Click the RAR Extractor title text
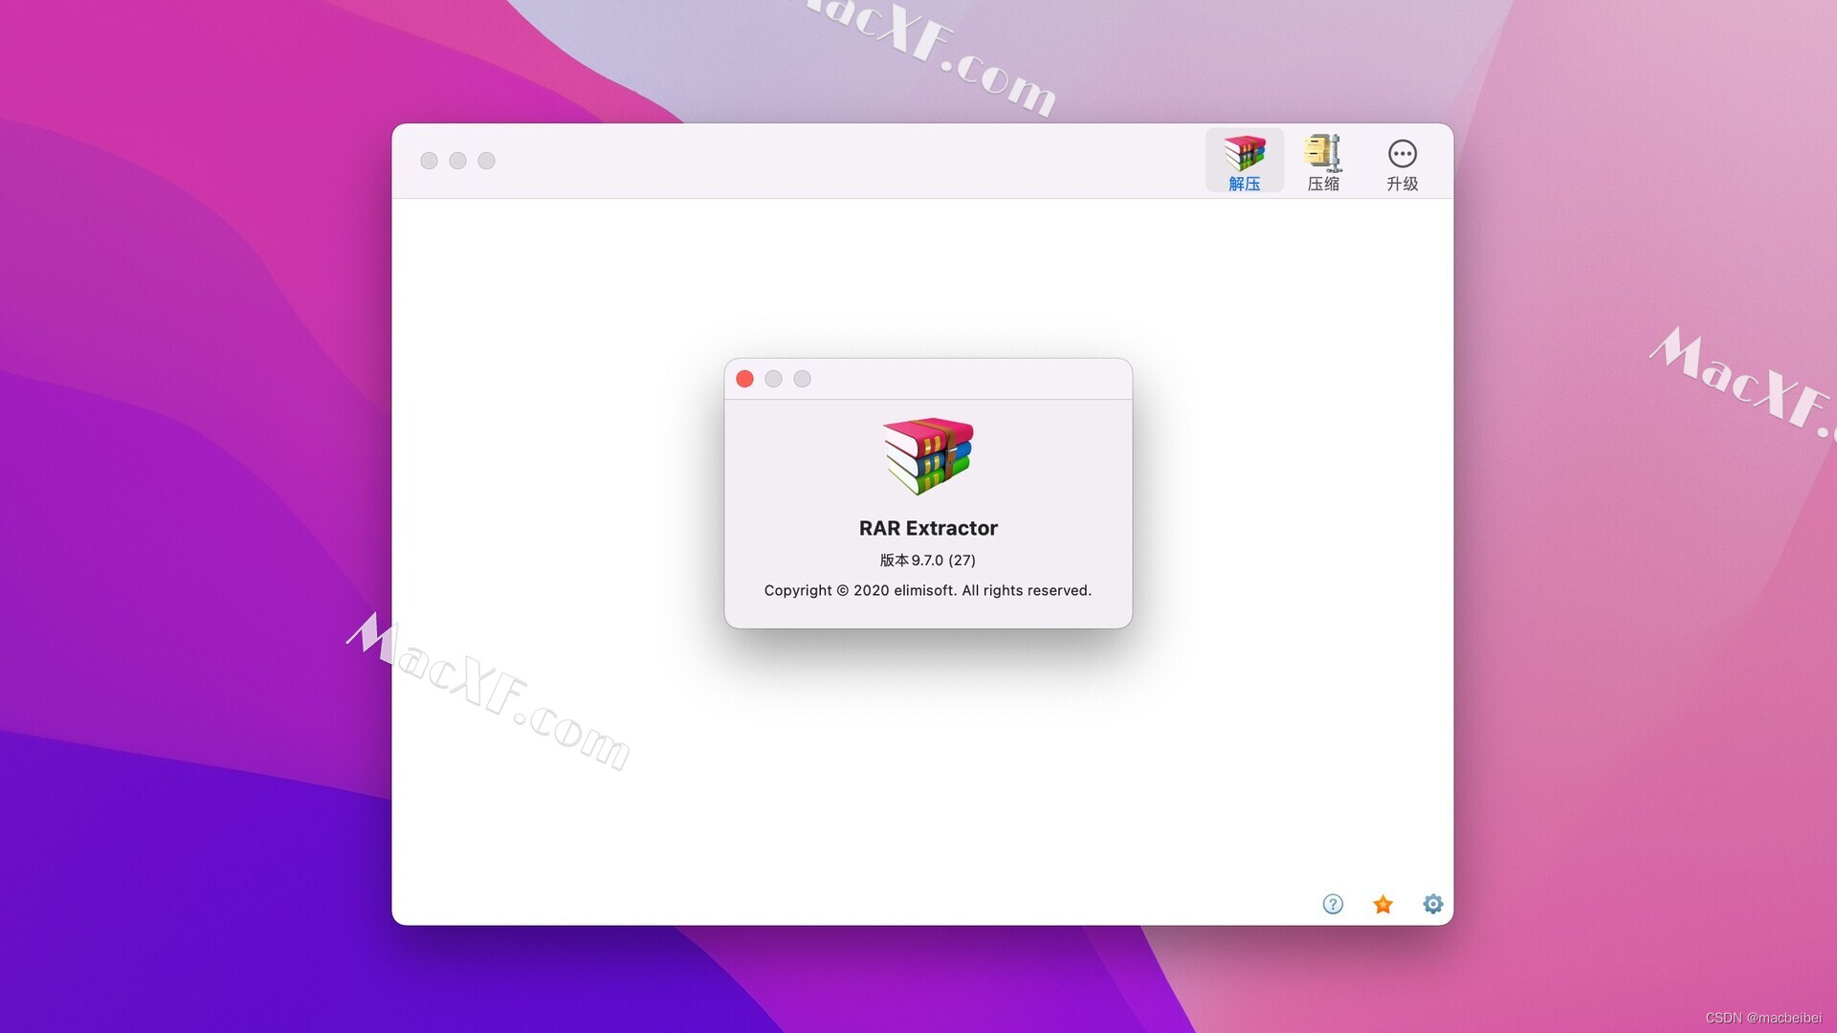 [927, 527]
